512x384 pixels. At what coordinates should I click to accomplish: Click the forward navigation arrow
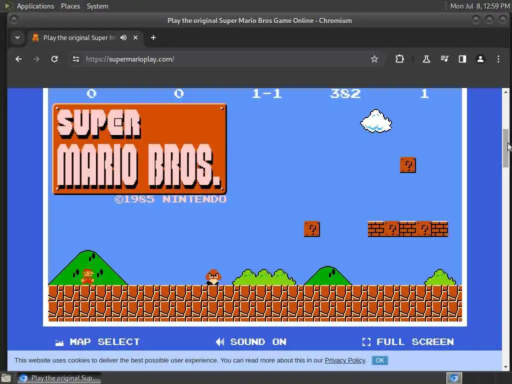point(36,59)
